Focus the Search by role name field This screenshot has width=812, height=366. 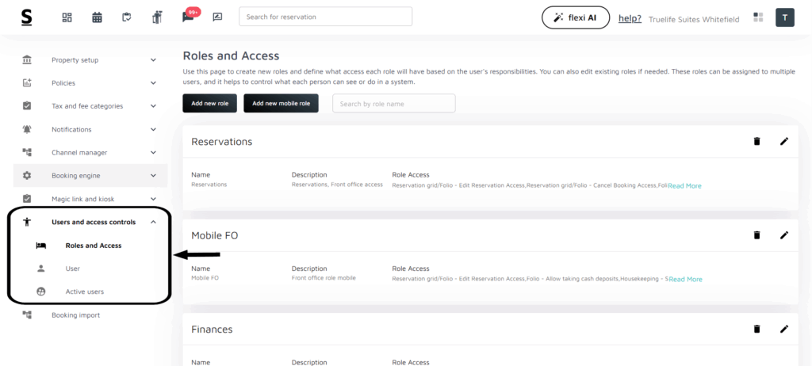point(393,103)
